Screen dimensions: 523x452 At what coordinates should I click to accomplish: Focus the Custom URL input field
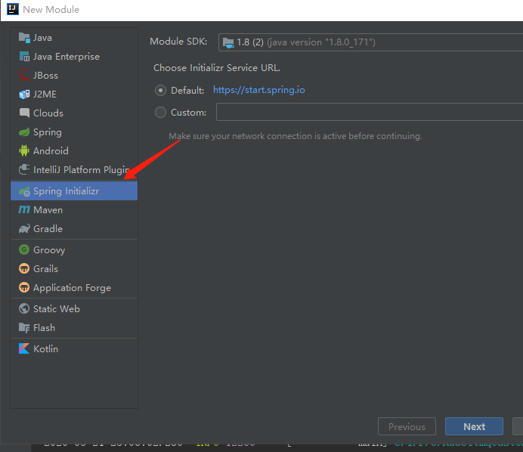tap(370, 112)
